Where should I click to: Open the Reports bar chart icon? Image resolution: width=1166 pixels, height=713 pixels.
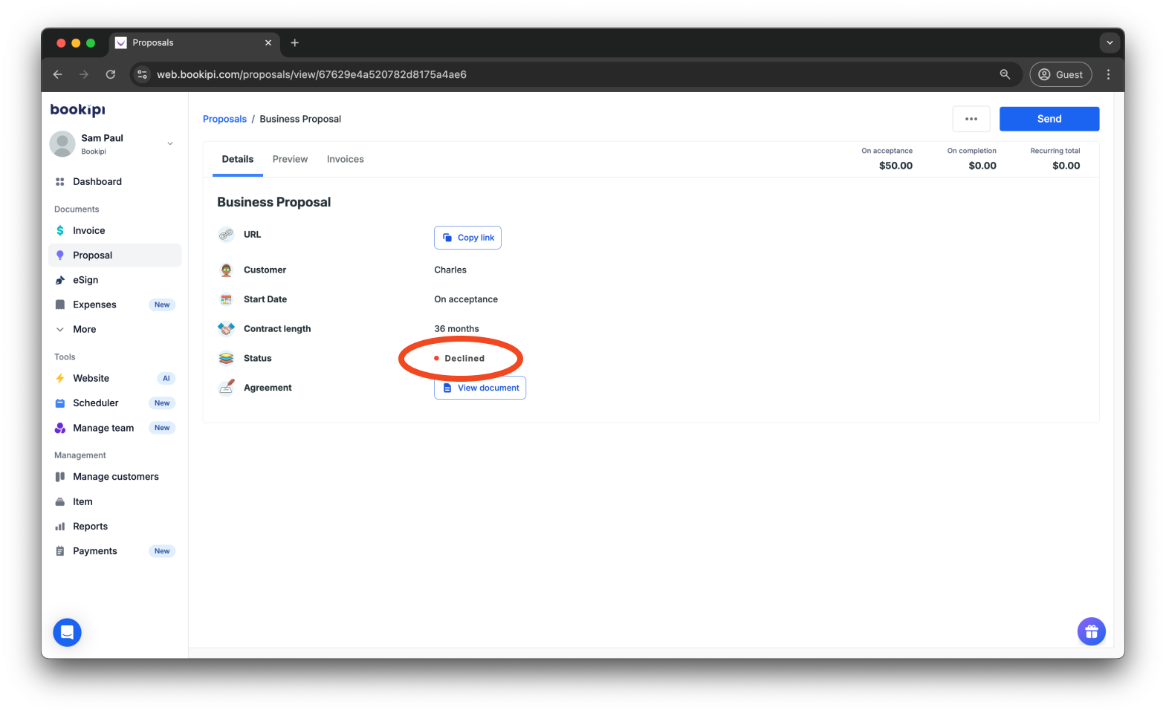click(60, 527)
